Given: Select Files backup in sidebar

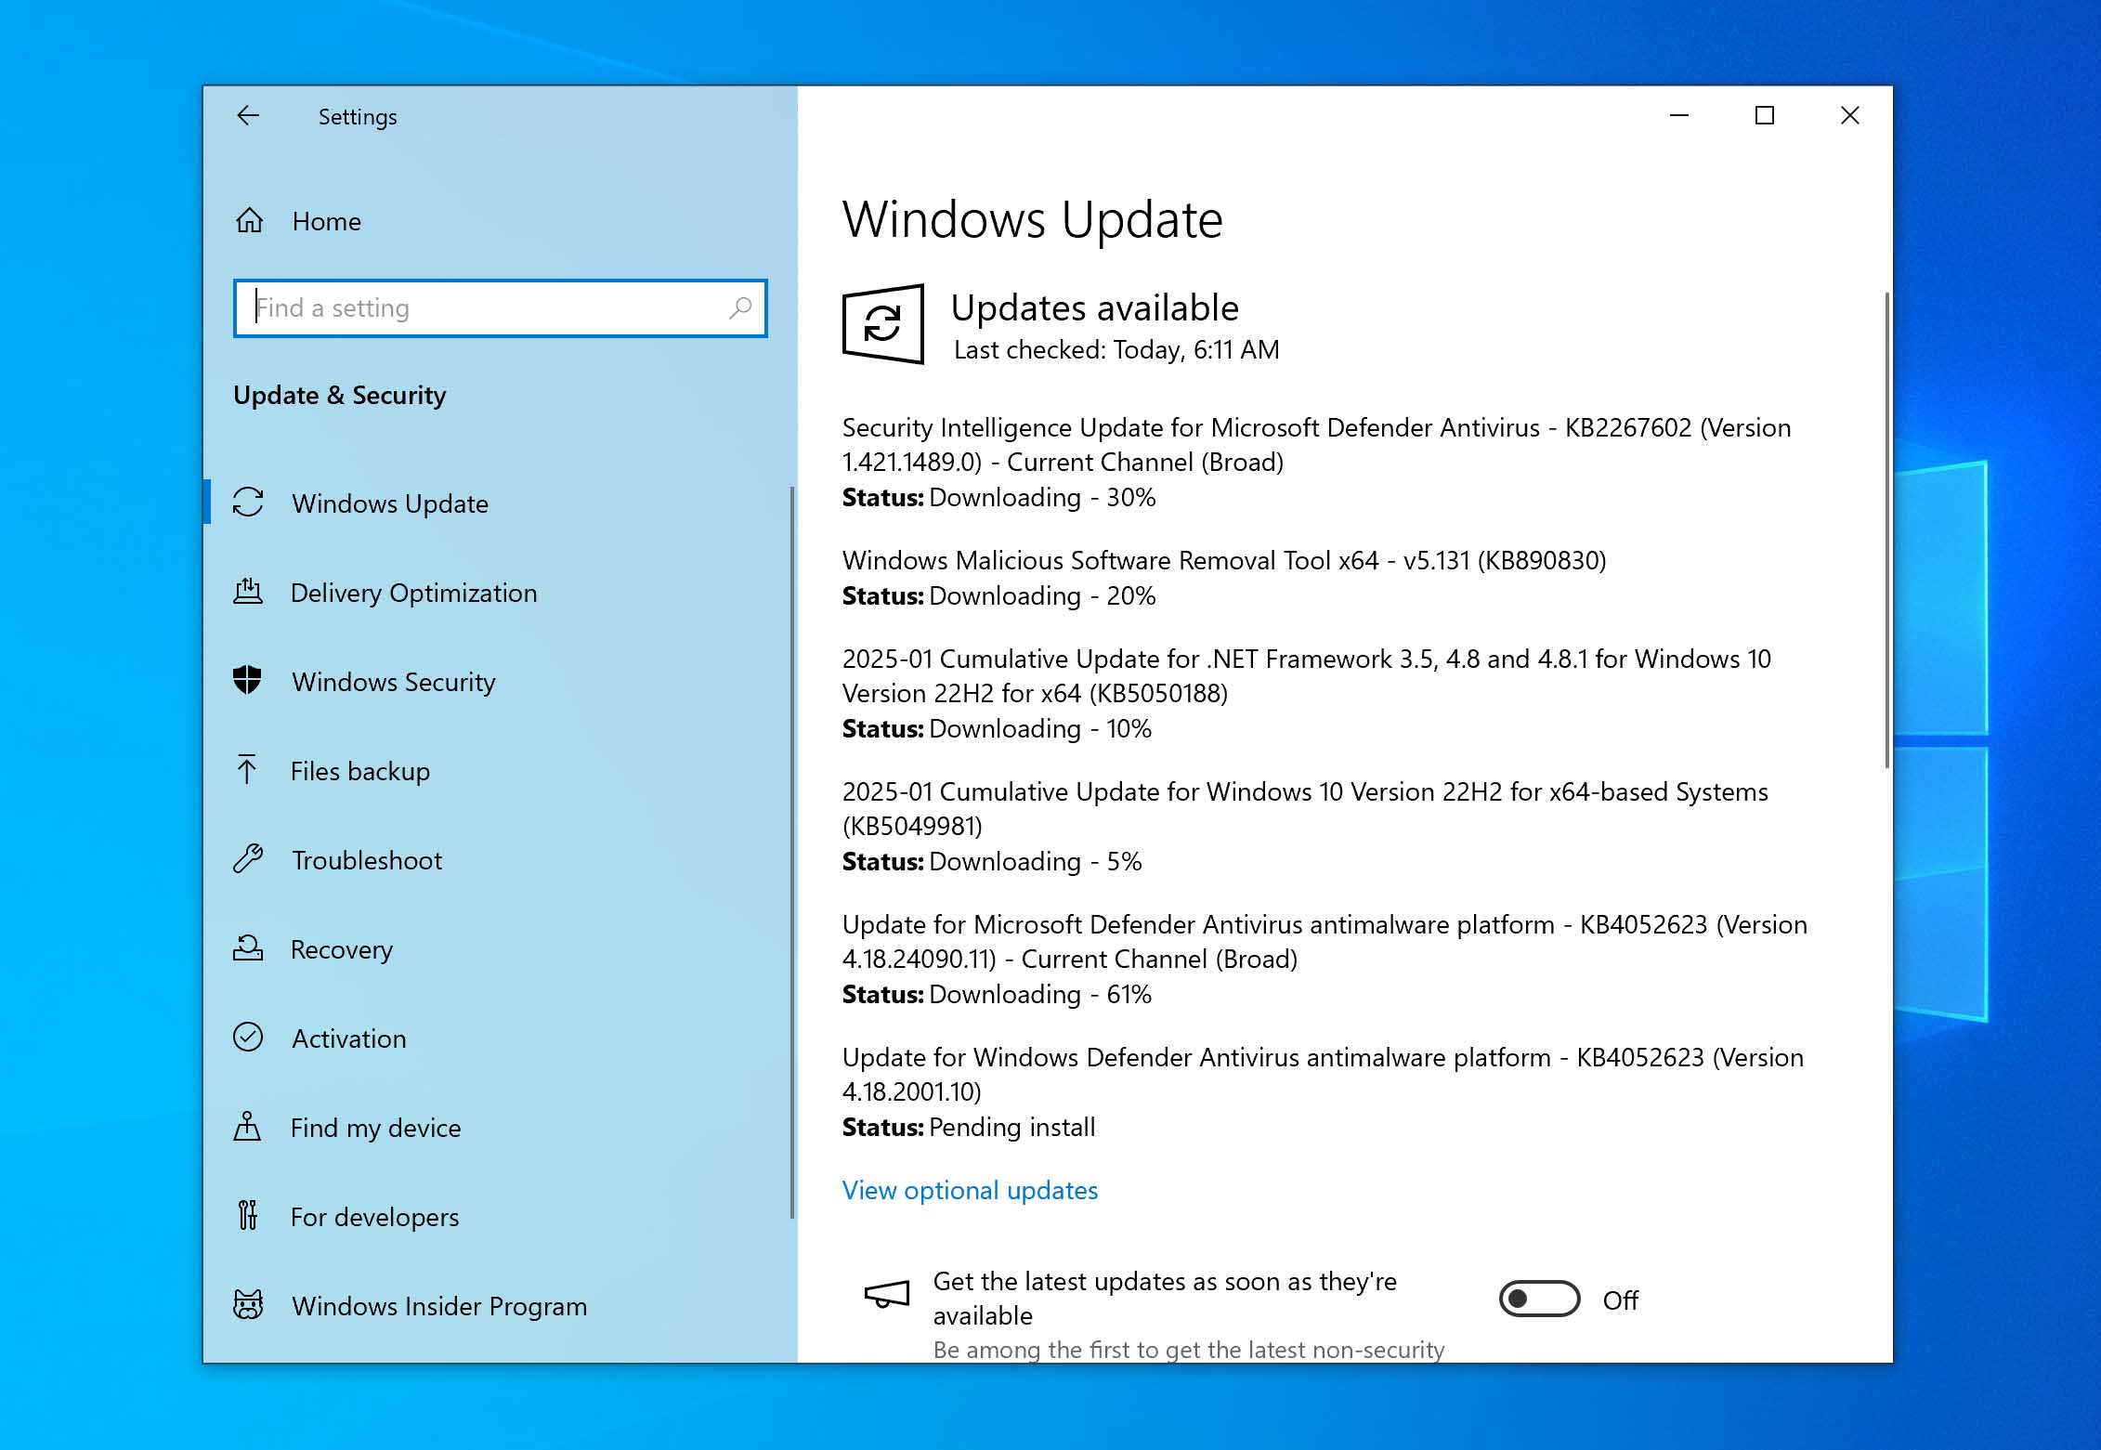Looking at the screenshot, I should click(x=359, y=771).
